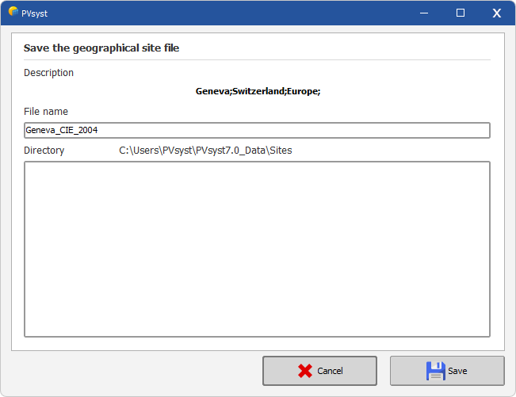Image resolution: width=516 pixels, height=397 pixels.
Task: Click the 'File name' label
Action: coord(46,112)
